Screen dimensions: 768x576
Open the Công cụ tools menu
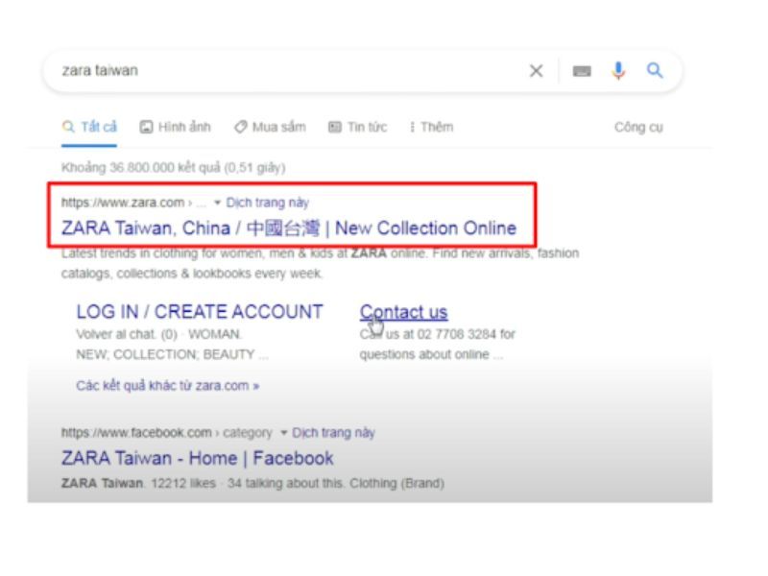coord(638,128)
